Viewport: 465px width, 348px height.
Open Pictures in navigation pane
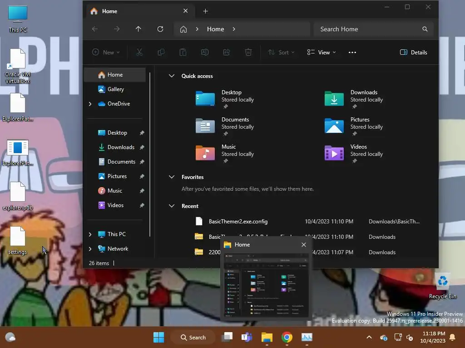click(x=115, y=176)
